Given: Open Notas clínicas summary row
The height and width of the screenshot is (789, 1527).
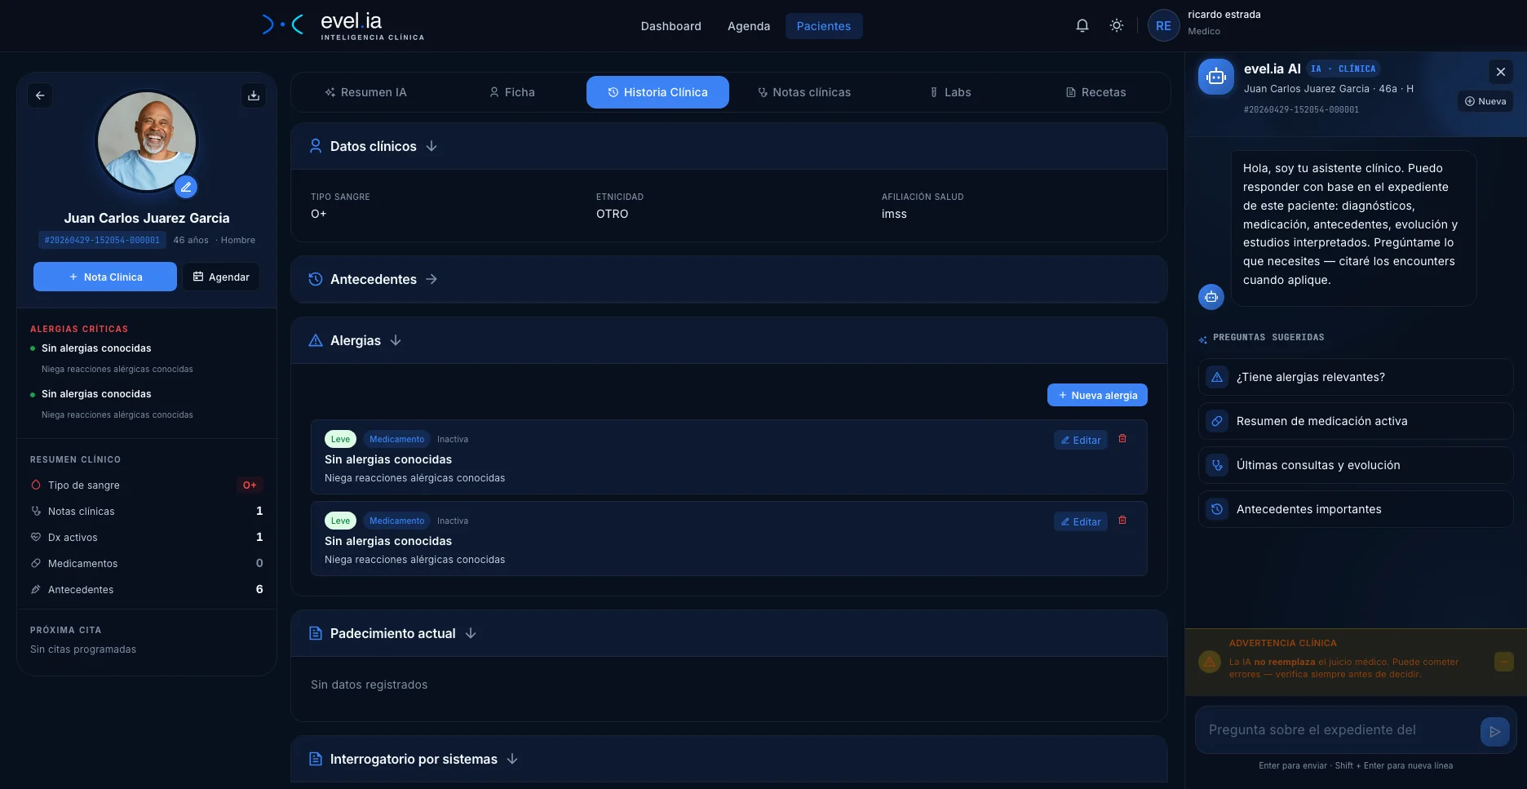Looking at the screenshot, I should tap(147, 511).
